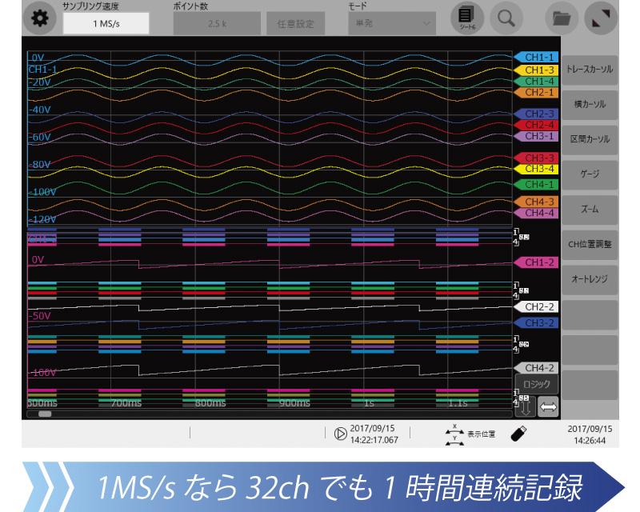Click the 900ms time axis label
Image resolution: width=640 pixels, height=512 pixels.
point(294,403)
